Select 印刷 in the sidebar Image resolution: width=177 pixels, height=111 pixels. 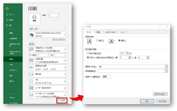click(13, 59)
